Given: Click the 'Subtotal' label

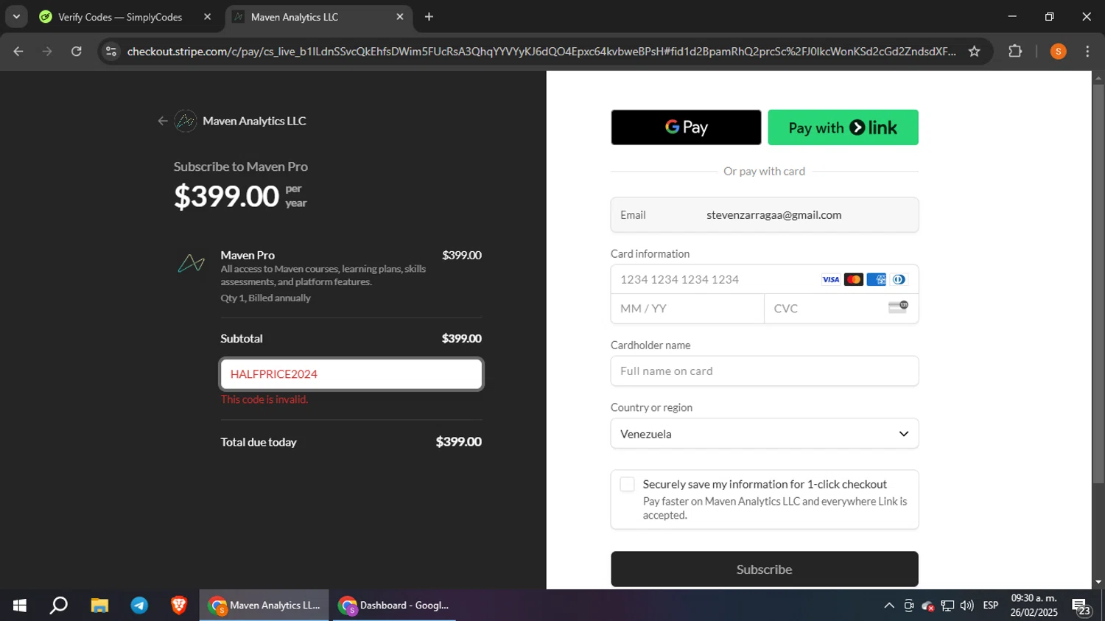Looking at the screenshot, I should click(242, 339).
